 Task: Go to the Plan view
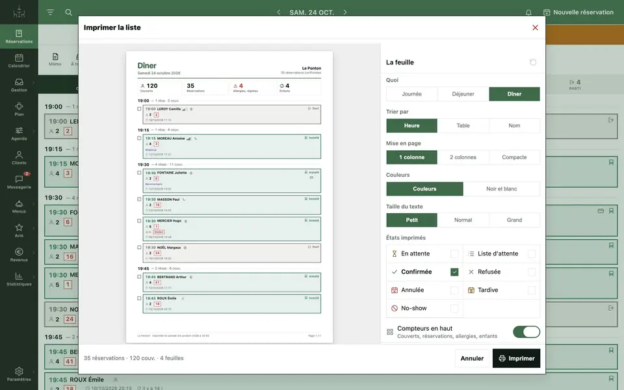(19, 109)
